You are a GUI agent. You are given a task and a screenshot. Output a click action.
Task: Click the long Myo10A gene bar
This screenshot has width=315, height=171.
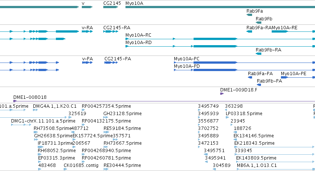click(220, 7)
